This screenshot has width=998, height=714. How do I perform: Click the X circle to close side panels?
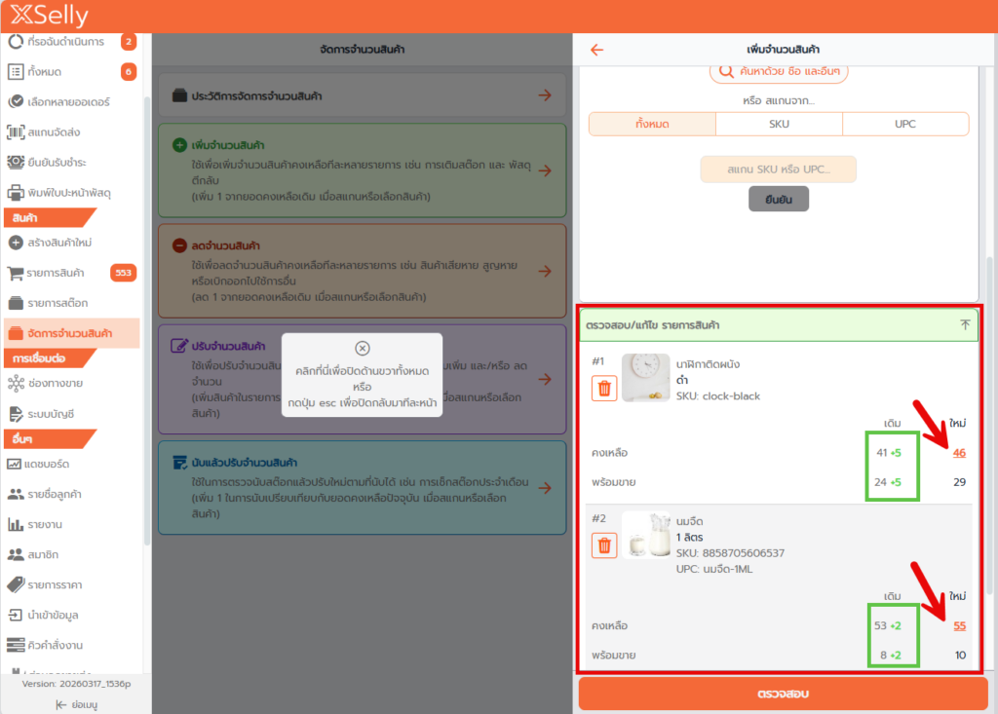pyautogui.click(x=362, y=348)
